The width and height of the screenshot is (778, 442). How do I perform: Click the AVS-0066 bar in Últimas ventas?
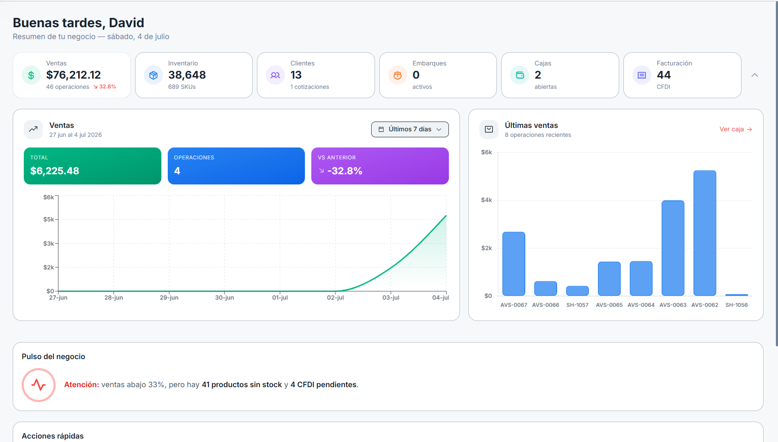coord(546,288)
